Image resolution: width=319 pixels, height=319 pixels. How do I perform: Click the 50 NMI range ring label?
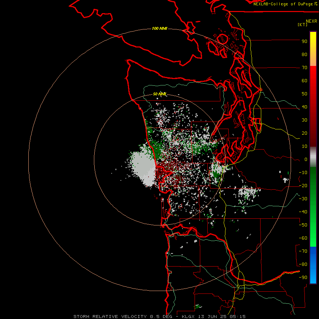[x=159, y=94]
